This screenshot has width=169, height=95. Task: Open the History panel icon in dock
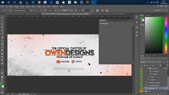(137, 17)
